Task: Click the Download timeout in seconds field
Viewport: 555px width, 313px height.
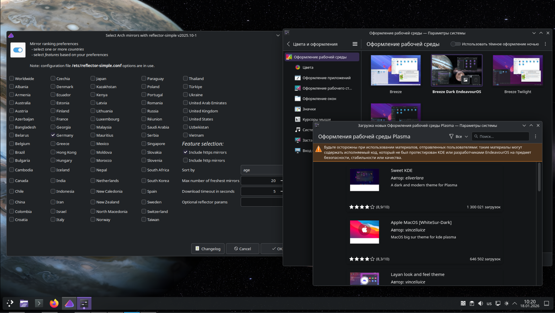Action: point(262,191)
